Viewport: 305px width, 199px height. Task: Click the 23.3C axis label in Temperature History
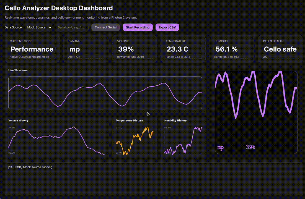click(119, 128)
